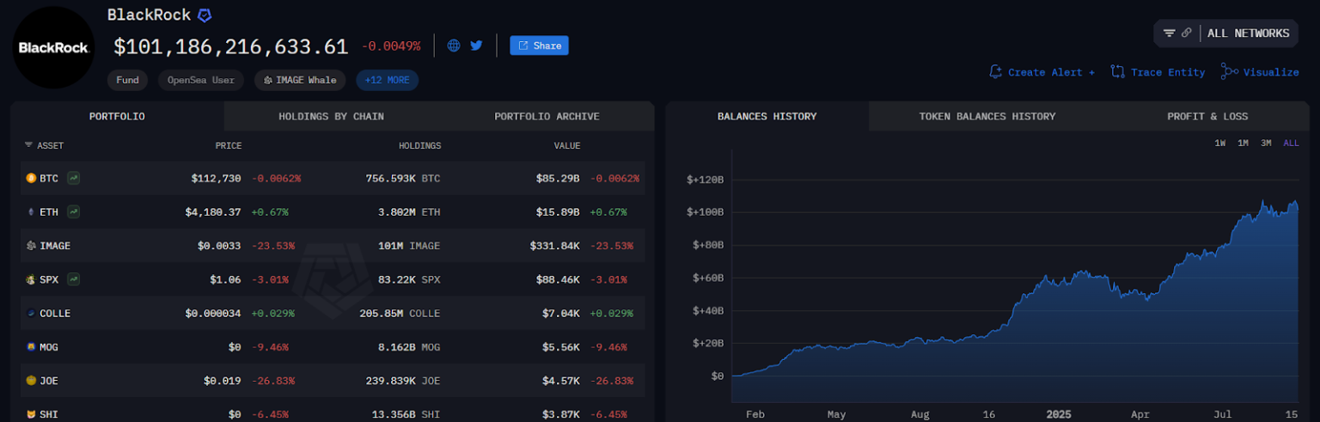
Task: Switch to Holdings By Chain tab
Action: coord(331,116)
